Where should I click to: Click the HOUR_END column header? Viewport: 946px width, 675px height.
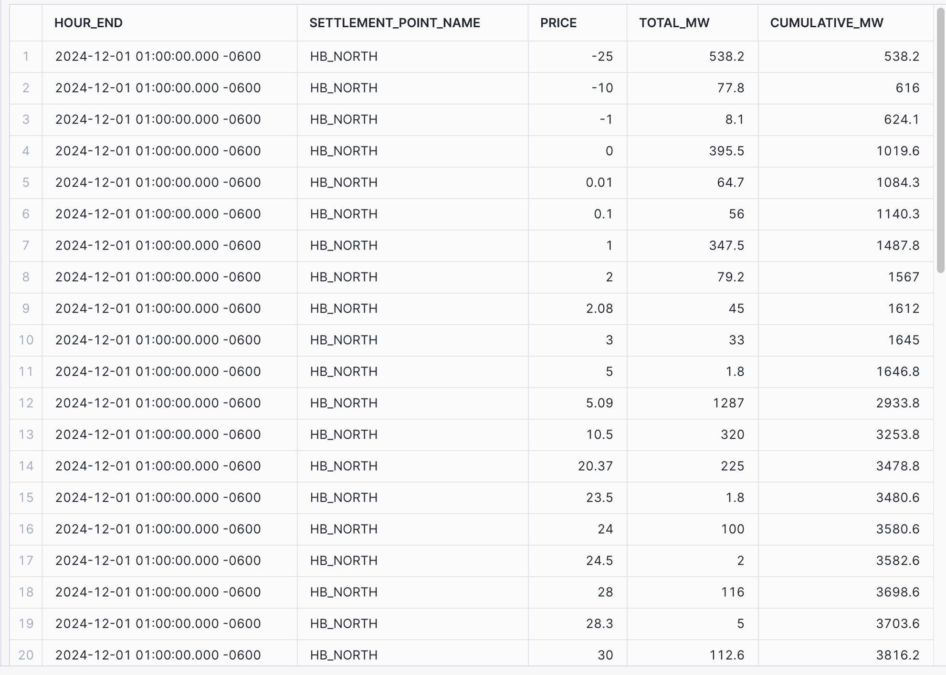tap(88, 23)
